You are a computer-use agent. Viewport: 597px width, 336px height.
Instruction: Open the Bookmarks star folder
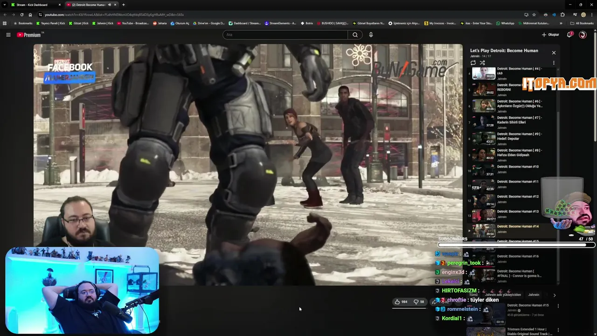[x=23, y=23]
